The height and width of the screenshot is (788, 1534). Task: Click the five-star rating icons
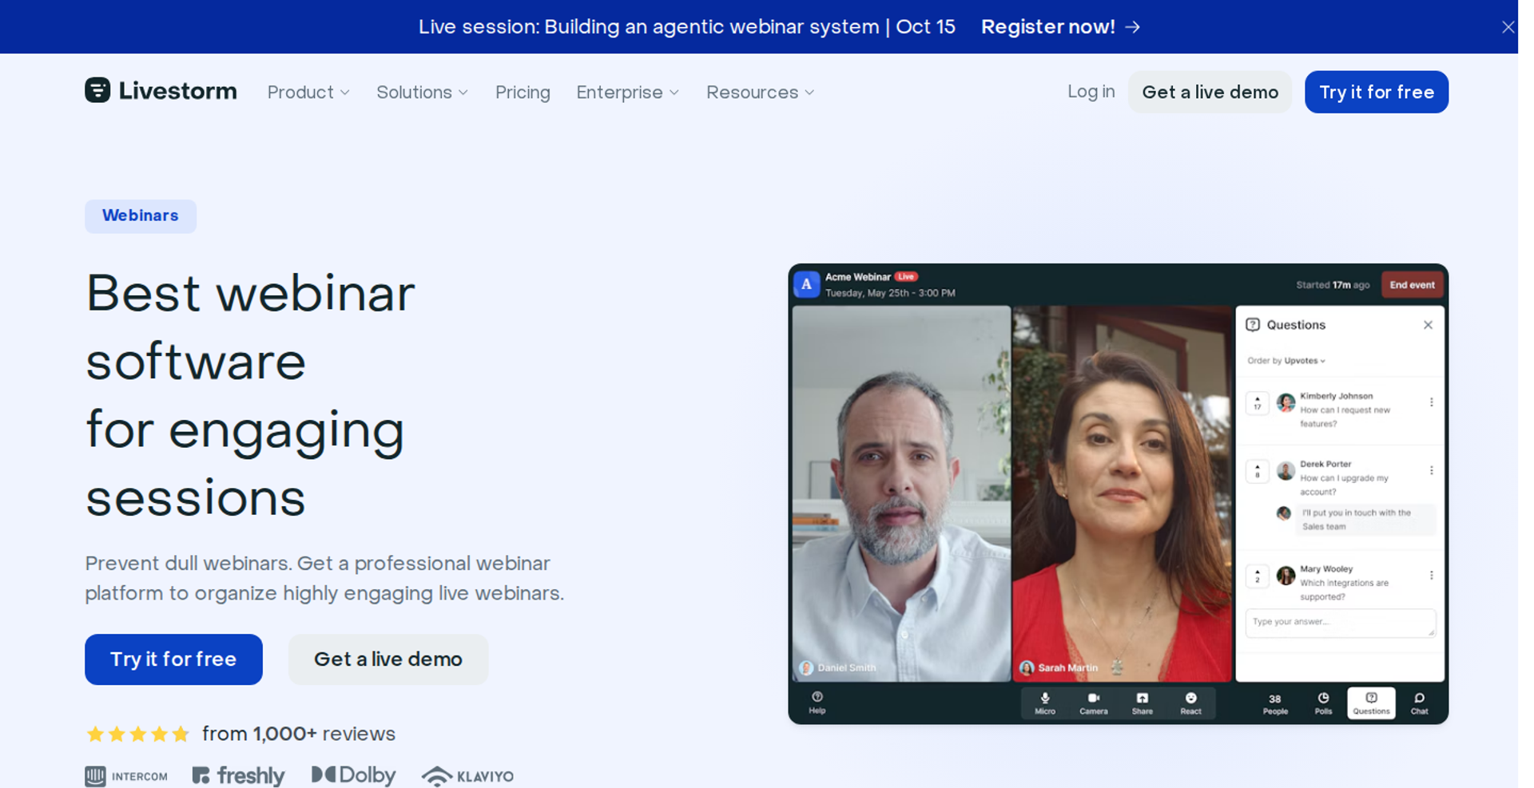[137, 734]
